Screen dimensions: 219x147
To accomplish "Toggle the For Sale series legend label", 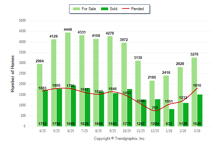I will tap(89, 9).
